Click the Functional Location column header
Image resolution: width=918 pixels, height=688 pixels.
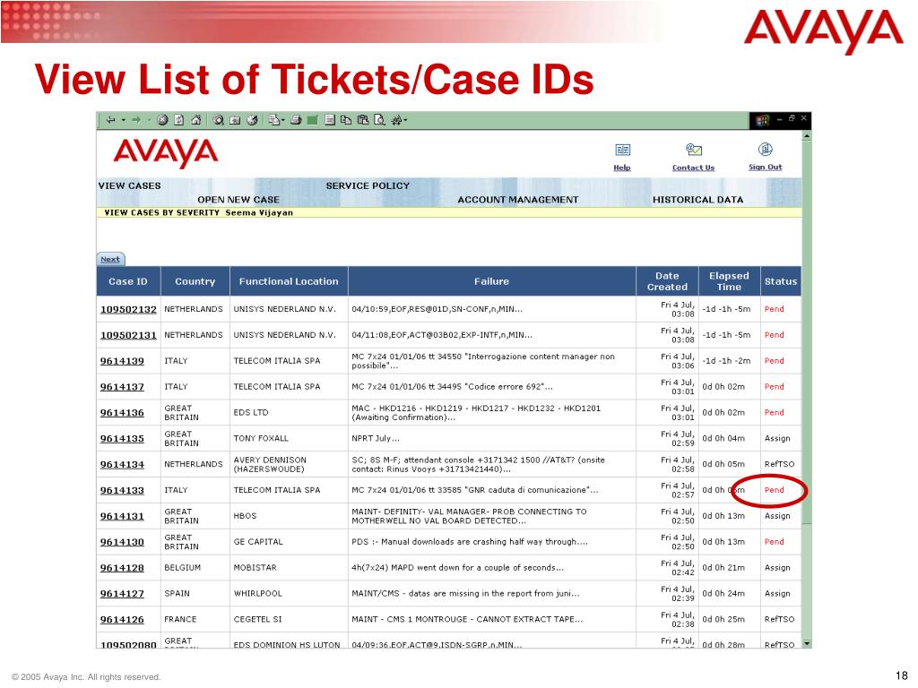click(x=289, y=281)
